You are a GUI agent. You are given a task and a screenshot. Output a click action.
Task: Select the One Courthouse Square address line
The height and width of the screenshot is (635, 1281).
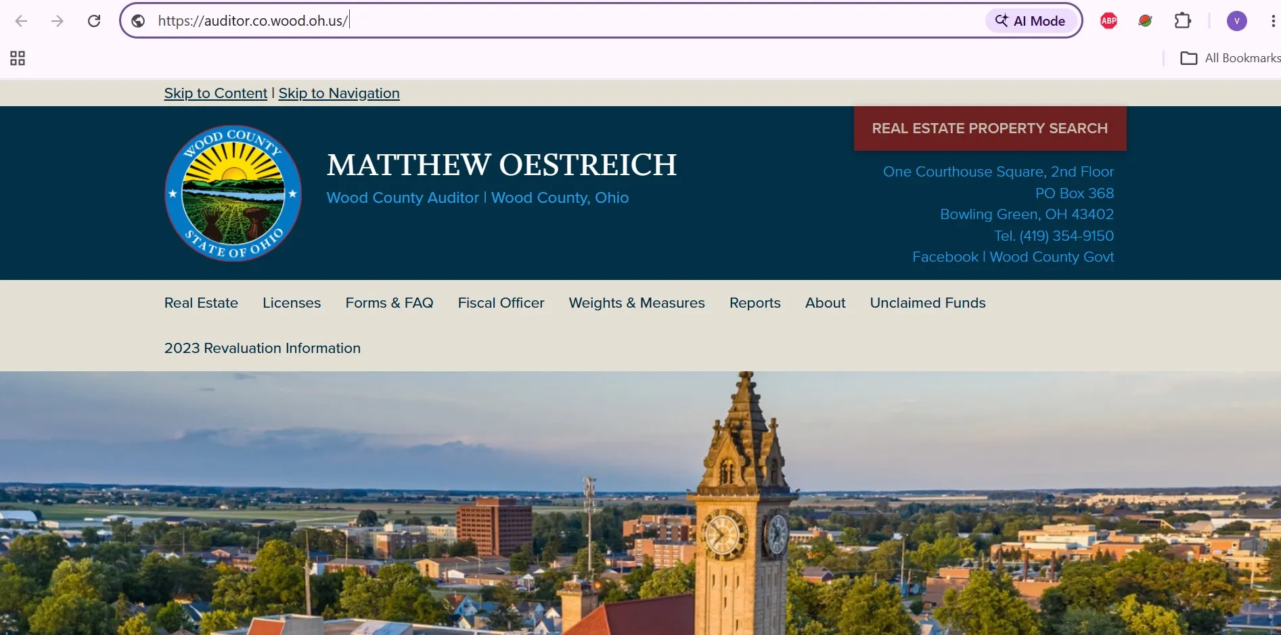click(x=998, y=172)
